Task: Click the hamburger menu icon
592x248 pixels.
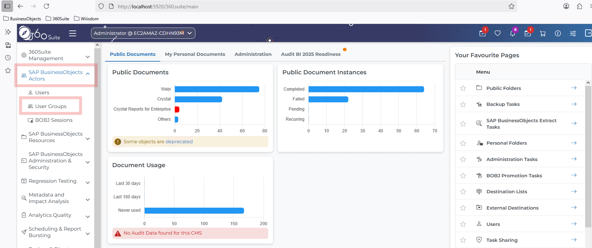Action: 73,33
